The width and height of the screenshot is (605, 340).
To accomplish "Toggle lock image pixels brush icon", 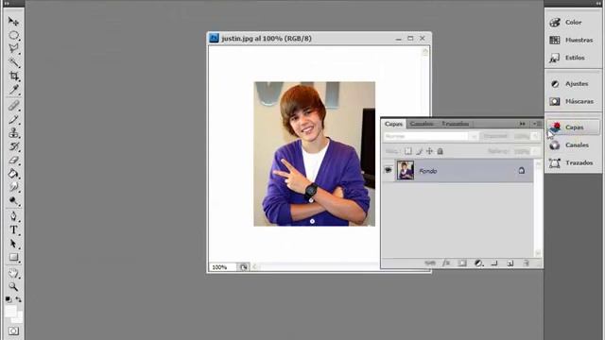I will click(x=419, y=151).
